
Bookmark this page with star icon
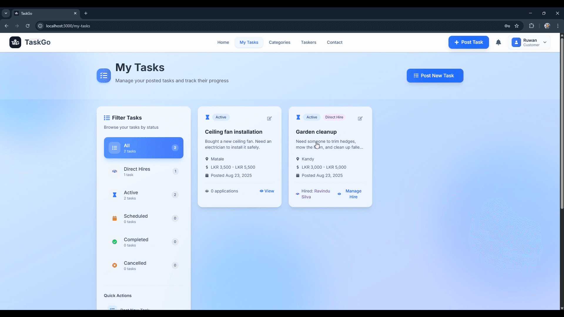[517, 26]
